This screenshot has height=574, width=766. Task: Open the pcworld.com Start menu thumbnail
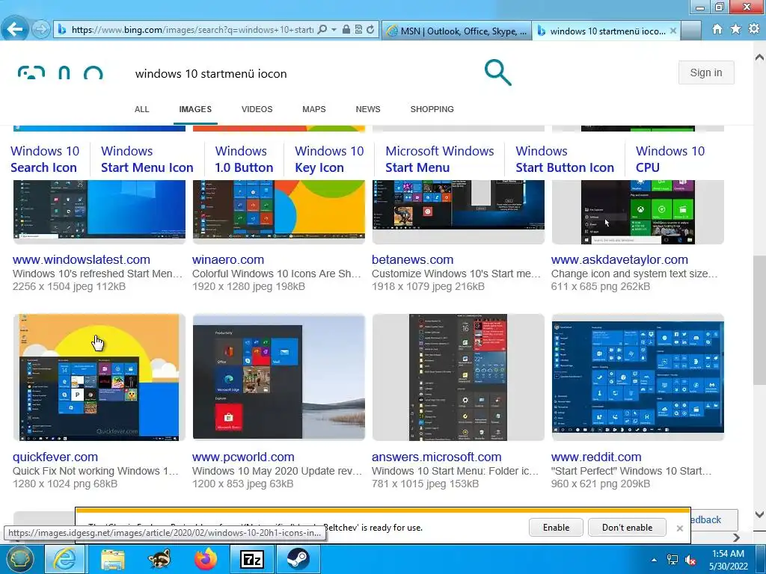click(279, 377)
